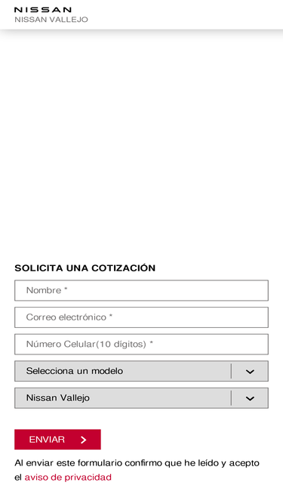The height and width of the screenshot is (504, 283).
Task: Click the down chevron of the model selector
Action: pyautogui.click(x=250, y=372)
